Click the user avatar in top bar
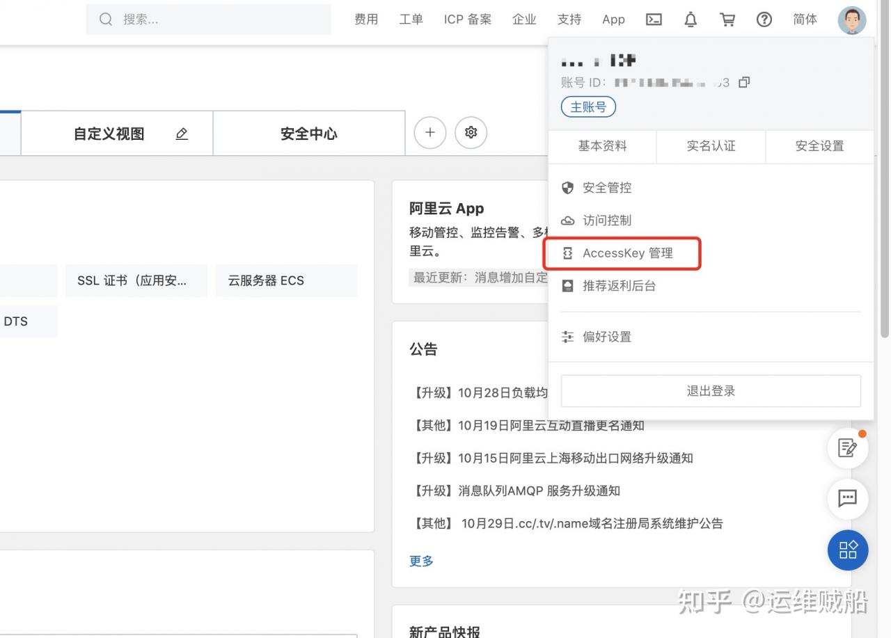Viewport: 891px width, 638px height. 852,20
